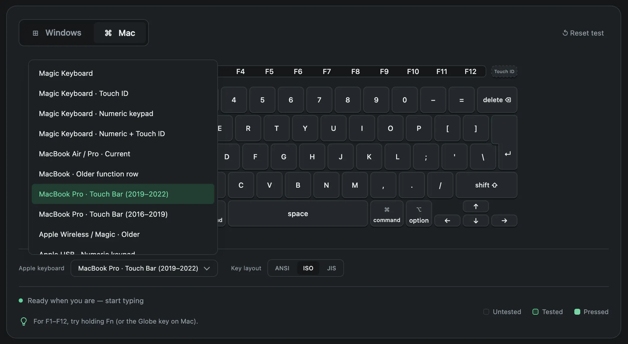Click the equals sign key

pyautogui.click(x=461, y=100)
